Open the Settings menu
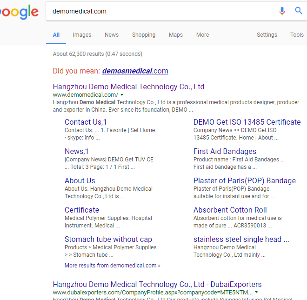This screenshot has width=307, height=300. click(267, 35)
